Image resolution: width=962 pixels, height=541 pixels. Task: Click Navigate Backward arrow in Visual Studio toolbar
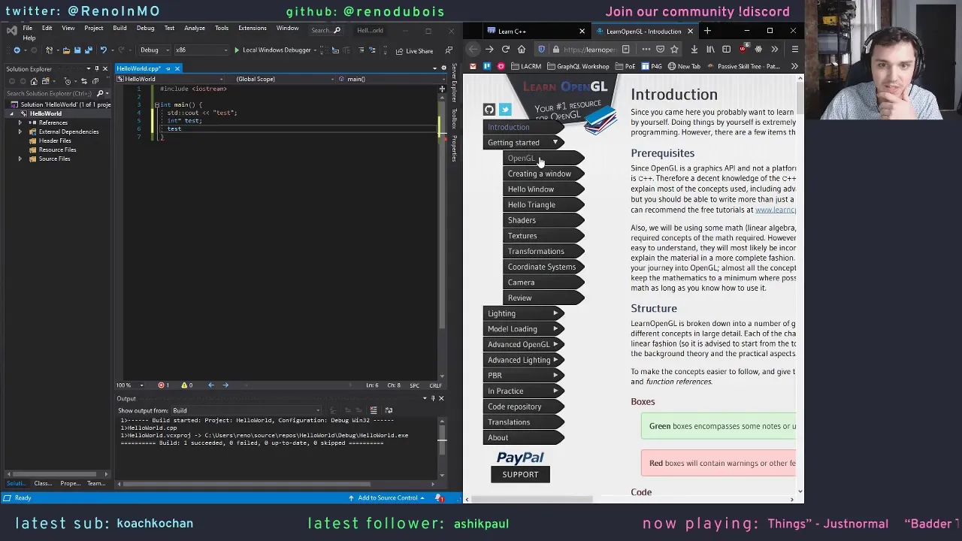17,50
